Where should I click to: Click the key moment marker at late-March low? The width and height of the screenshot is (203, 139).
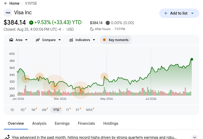point(80,90)
